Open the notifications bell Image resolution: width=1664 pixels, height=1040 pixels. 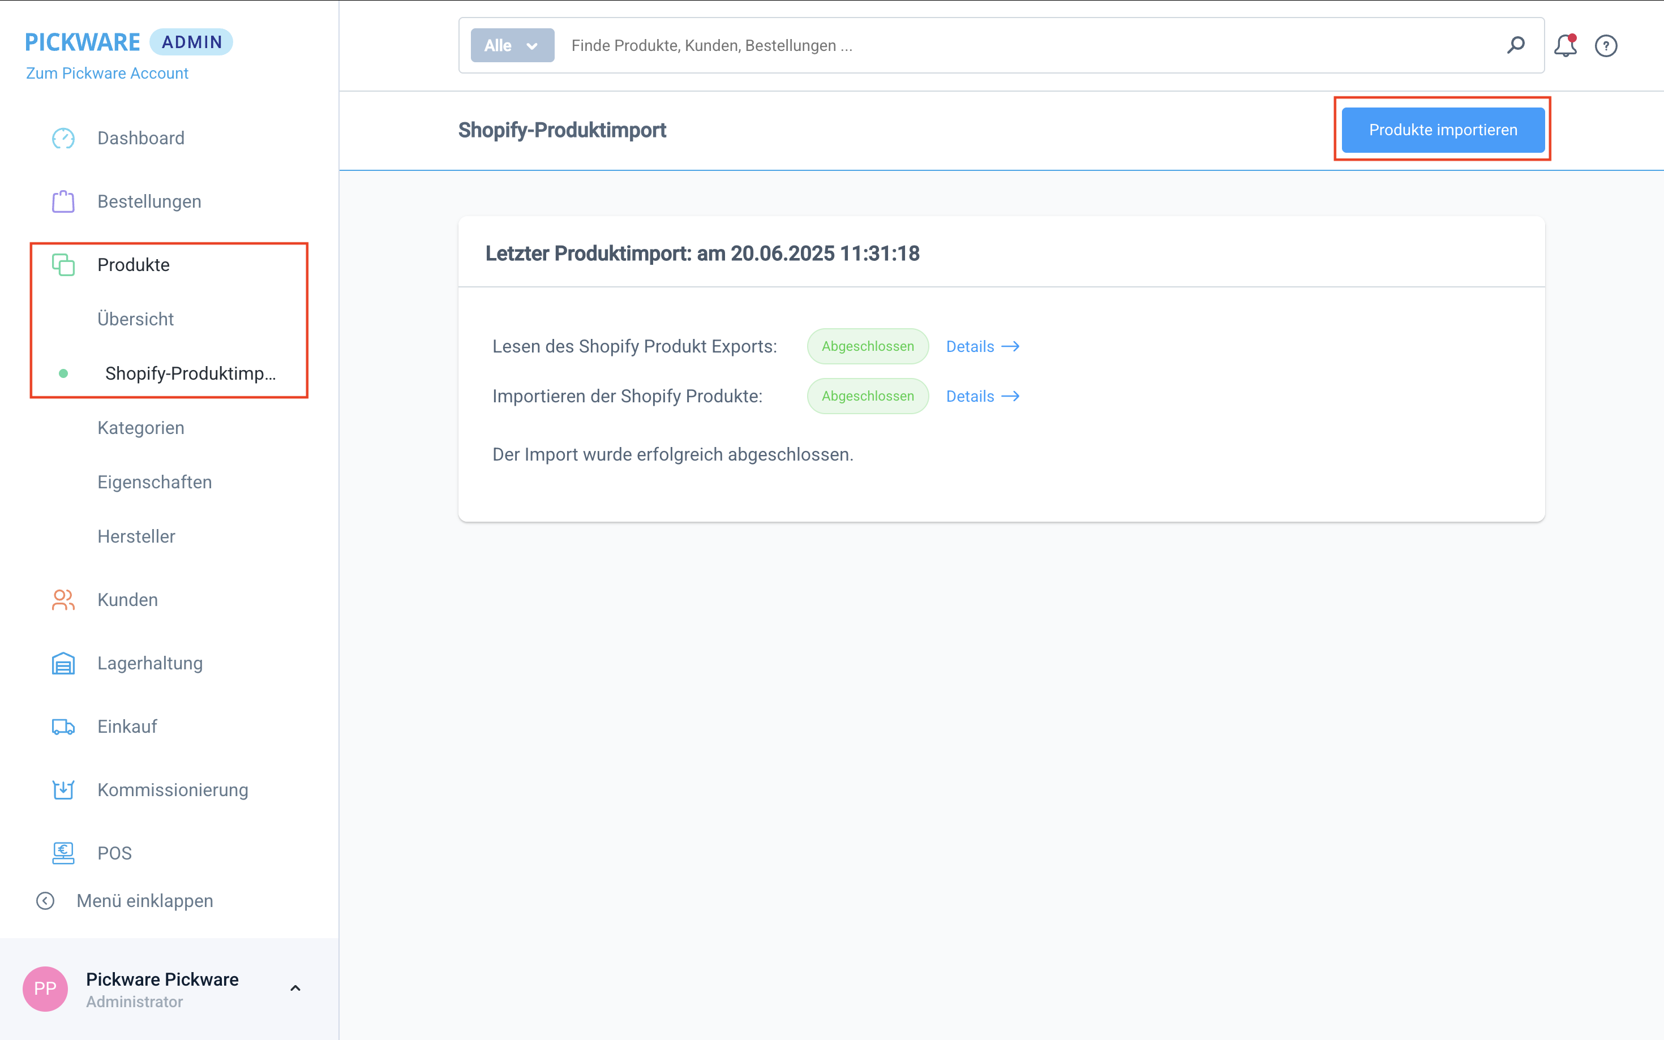tap(1565, 45)
